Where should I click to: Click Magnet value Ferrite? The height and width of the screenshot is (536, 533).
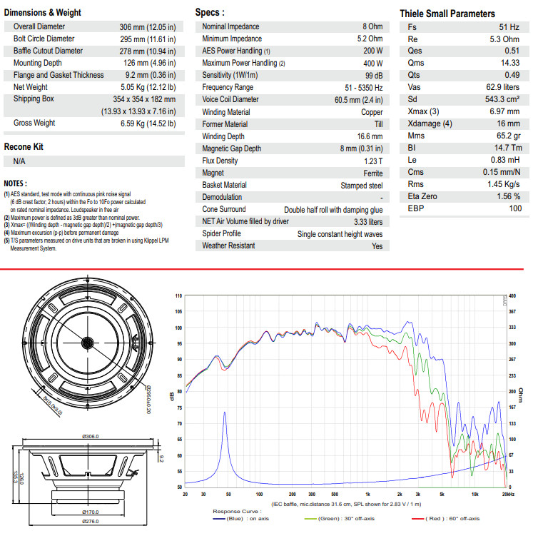pos(373,173)
